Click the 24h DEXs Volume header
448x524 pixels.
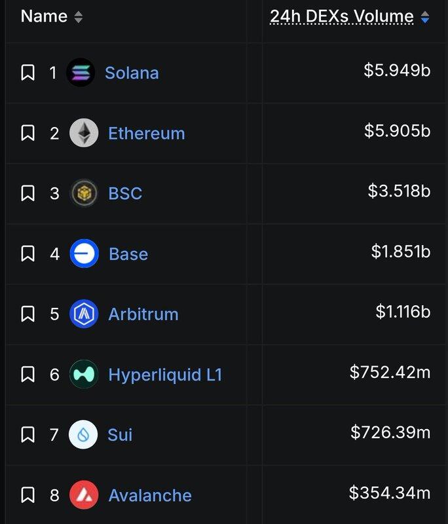click(341, 17)
